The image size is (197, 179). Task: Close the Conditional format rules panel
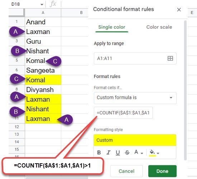179,10
